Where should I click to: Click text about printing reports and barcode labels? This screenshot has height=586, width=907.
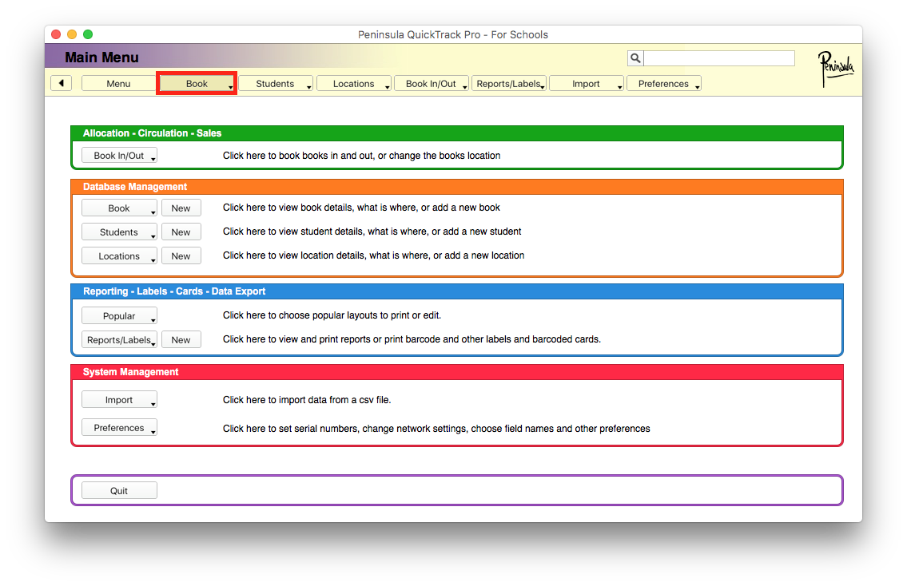pyautogui.click(x=412, y=339)
